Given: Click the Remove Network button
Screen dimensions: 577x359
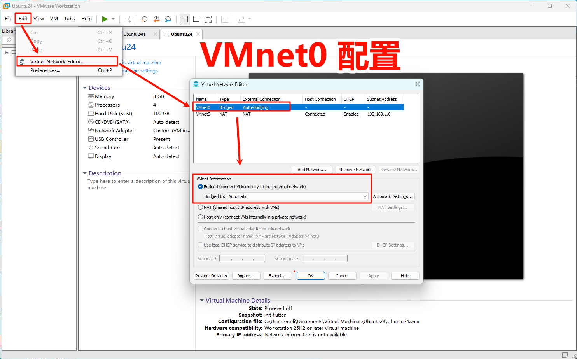Looking at the screenshot, I should [355, 170].
